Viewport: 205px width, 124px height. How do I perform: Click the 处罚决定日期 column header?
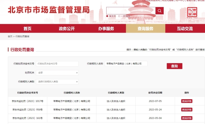155,93
